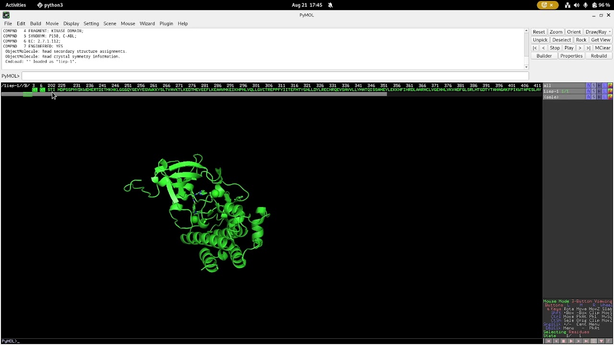Open the Build menu
Image resolution: width=614 pixels, height=345 pixels.
(35, 23)
